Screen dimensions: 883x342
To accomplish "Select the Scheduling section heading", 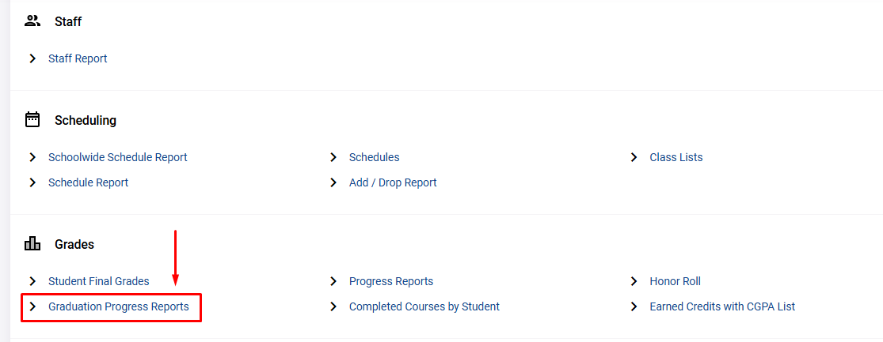I will pyautogui.click(x=86, y=120).
